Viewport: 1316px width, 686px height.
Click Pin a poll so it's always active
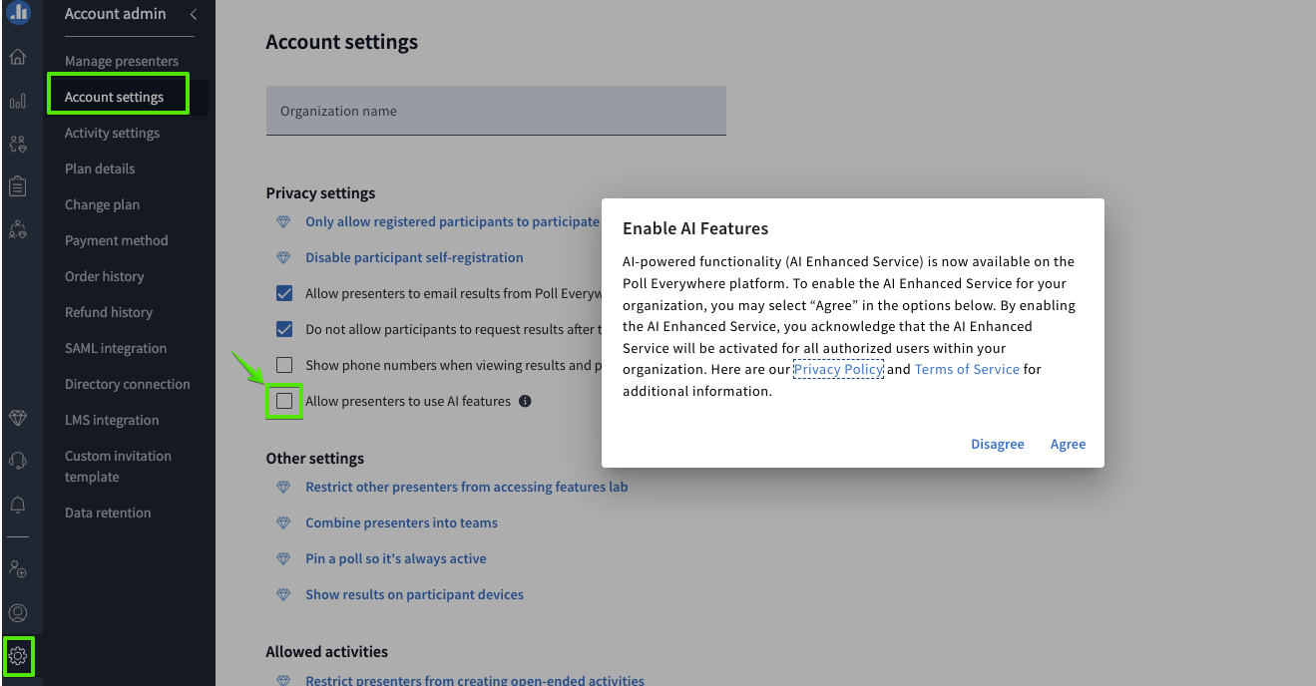[x=396, y=558]
